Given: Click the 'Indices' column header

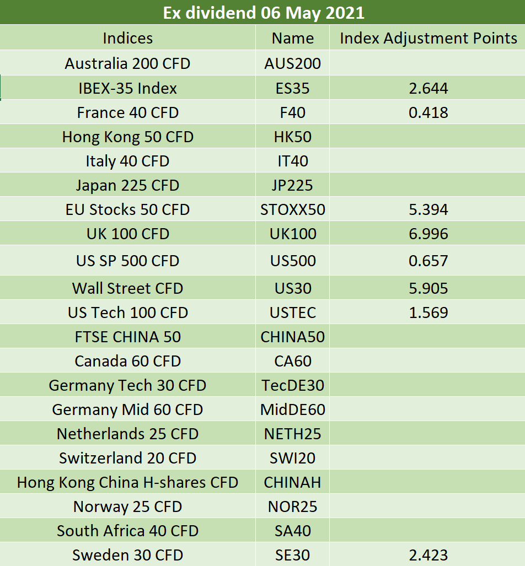Looking at the screenshot, I should point(127,37).
